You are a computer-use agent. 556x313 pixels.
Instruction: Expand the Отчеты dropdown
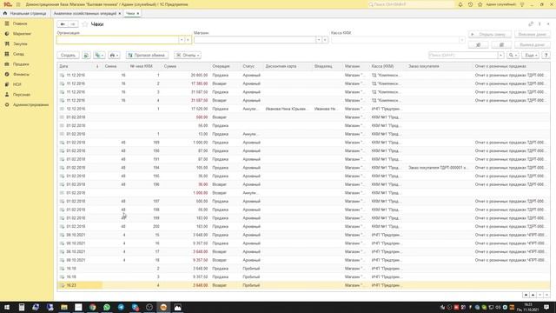188,56
